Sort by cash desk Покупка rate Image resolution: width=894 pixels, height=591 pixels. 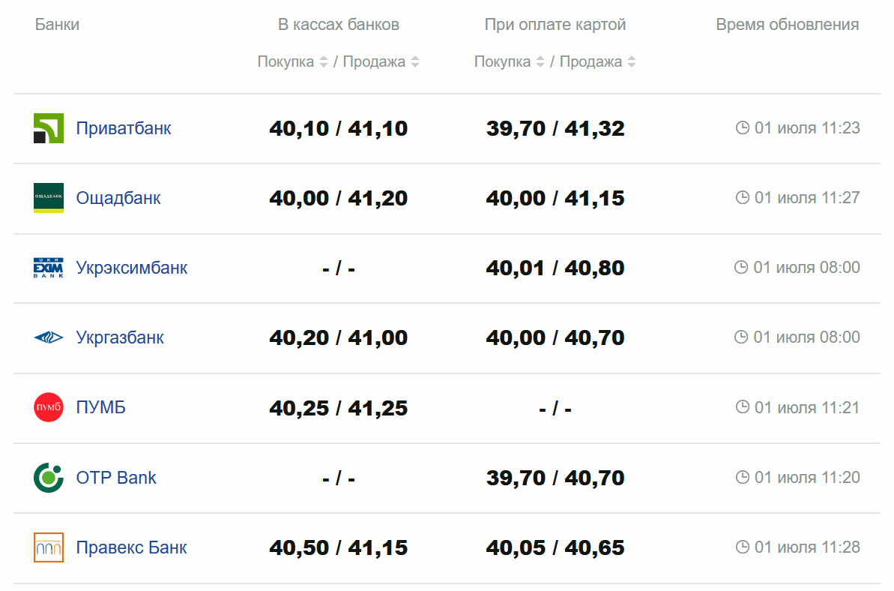pos(324,62)
